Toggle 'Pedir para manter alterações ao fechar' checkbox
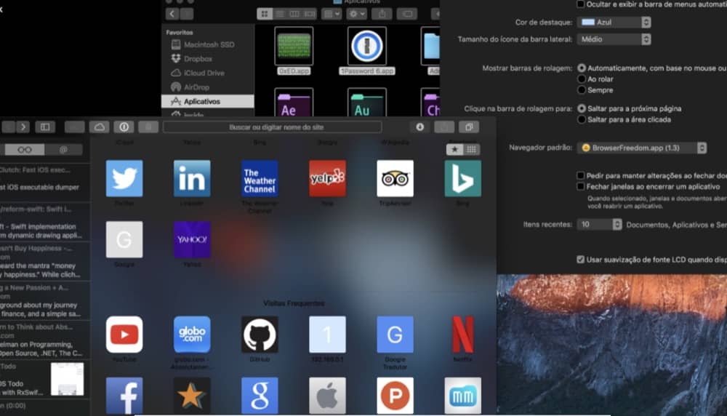 click(580, 175)
